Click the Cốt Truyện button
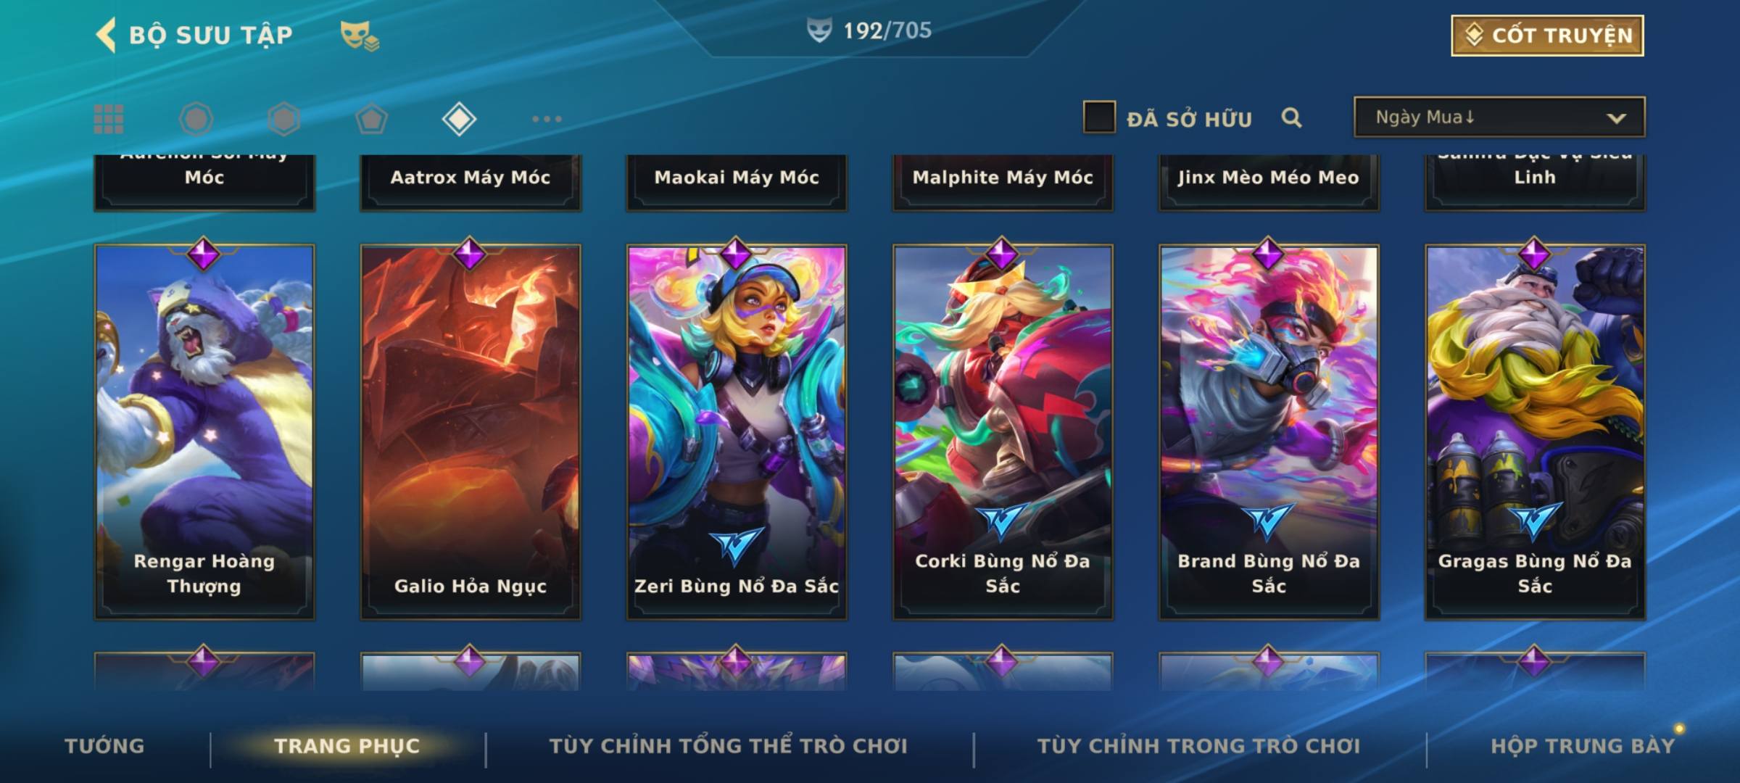Image resolution: width=1740 pixels, height=783 pixels. point(1547,36)
